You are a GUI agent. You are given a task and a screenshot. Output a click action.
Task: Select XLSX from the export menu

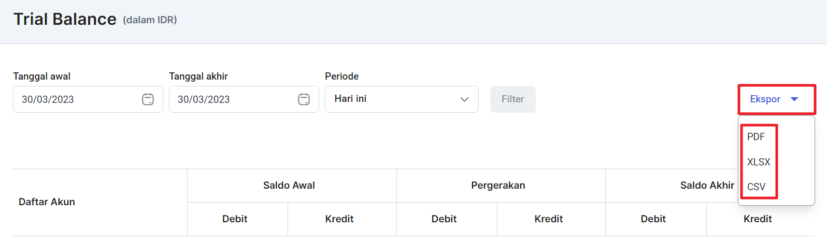(x=759, y=162)
